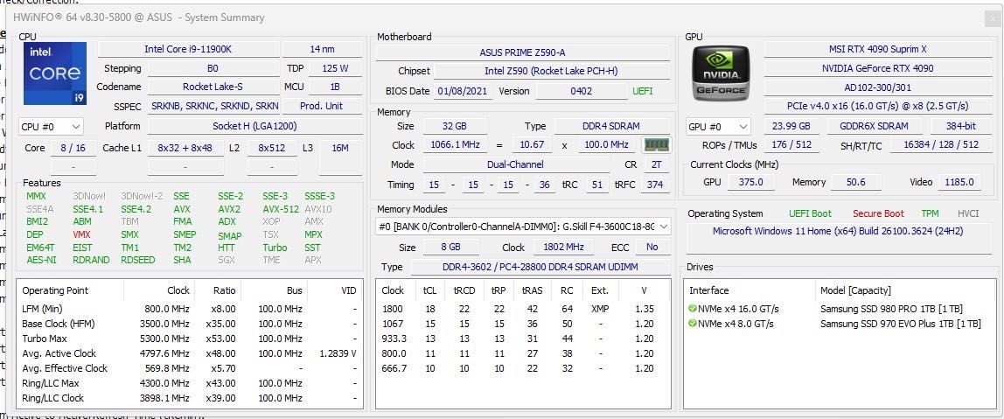The height and width of the screenshot is (419, 1004).
Task: Click the LFM (Min) row label
Action: (42, 309)
